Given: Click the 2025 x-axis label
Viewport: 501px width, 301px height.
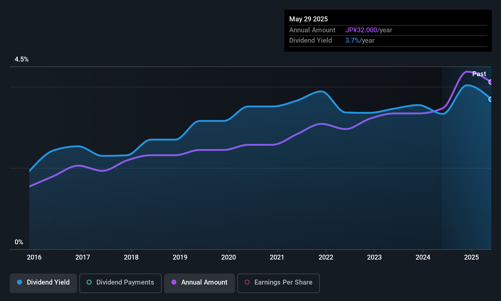Looking at the screenshot, I should (x=471, y=257).
